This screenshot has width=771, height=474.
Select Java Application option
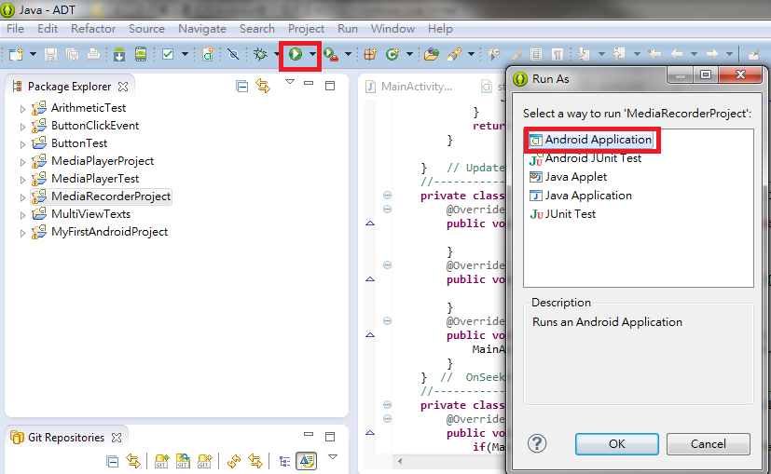[x=580, y=196]
